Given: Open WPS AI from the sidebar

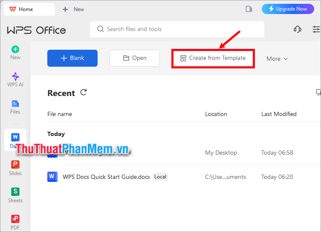Looking at the screenshot, I should (15, 80).
